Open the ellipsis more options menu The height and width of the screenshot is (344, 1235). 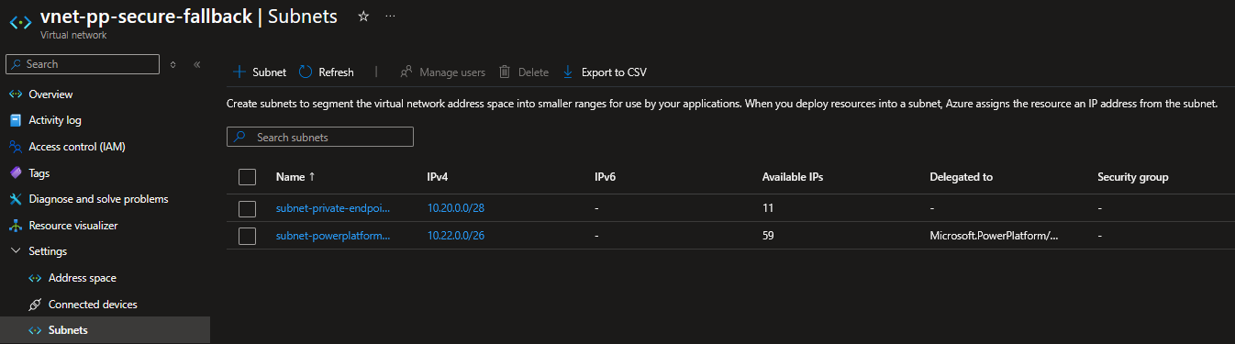391,17
